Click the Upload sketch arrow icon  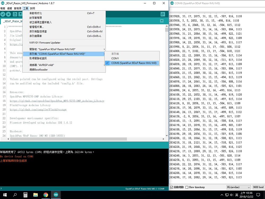tap(9, 14)
